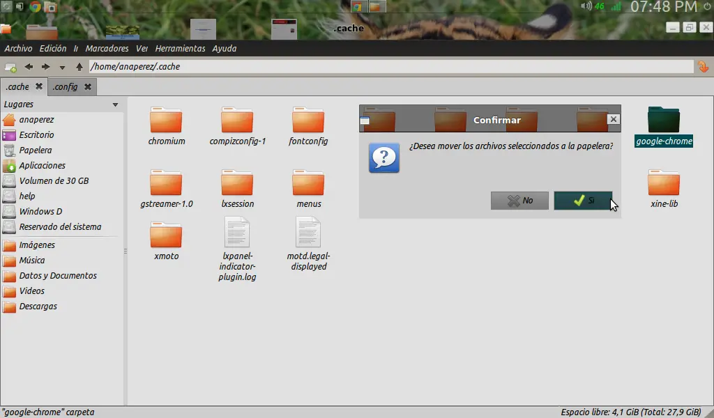This screenshot has width=714, height=418.
Task: Launch file manager from panel launcher
Action: 50,6
